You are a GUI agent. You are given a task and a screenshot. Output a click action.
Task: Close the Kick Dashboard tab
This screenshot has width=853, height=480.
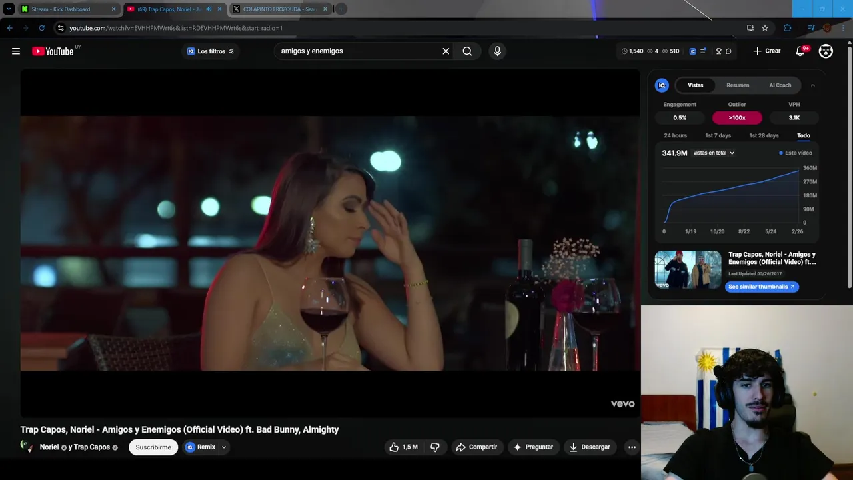[x=113, y=9]
